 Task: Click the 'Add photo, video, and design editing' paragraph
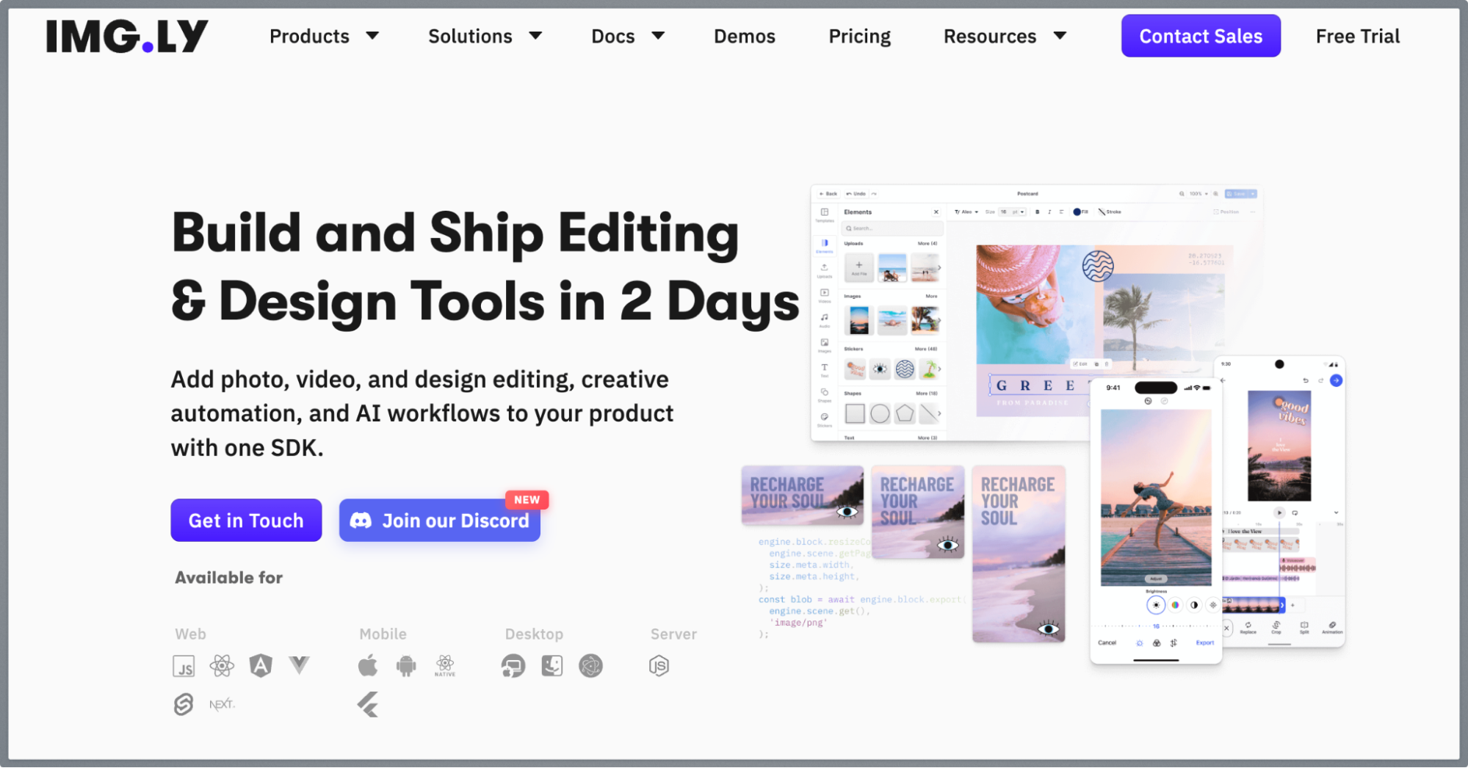pos(422,413)
